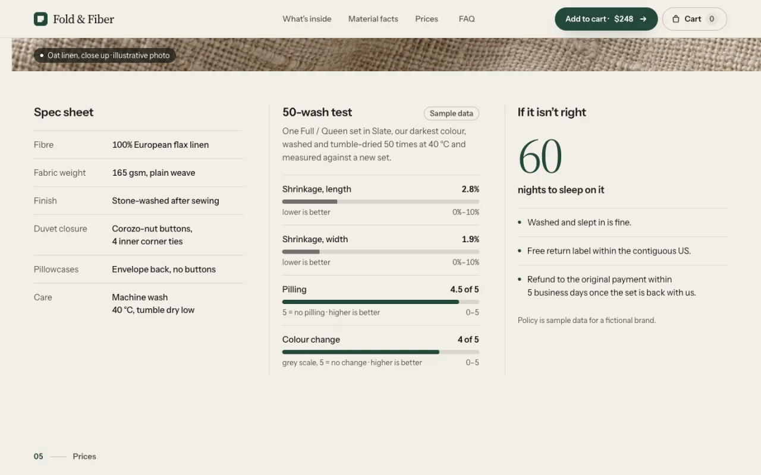
Task: Open the Prices nav item
Action: [x=427, y=19]
